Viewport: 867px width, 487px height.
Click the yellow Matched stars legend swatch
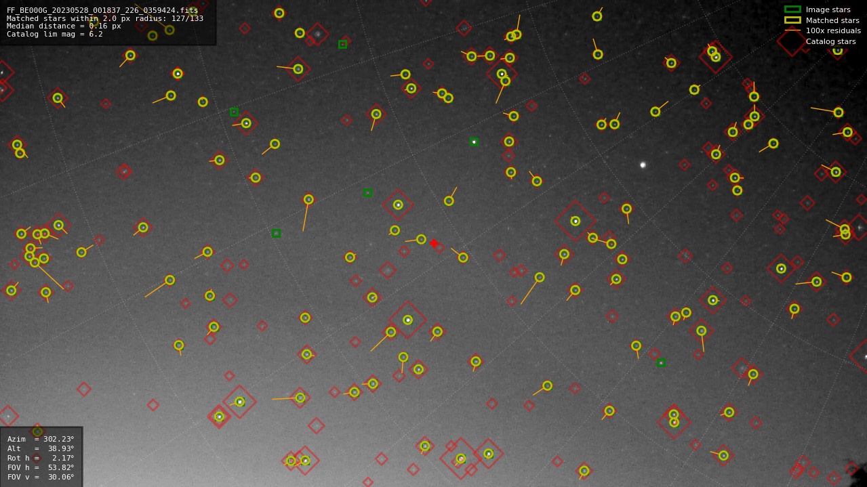pyautogui.click(x=792, y=20)
